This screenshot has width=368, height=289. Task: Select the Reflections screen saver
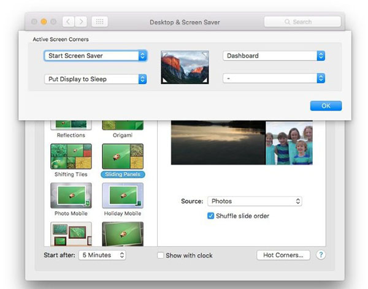click(x=71, y=124)
